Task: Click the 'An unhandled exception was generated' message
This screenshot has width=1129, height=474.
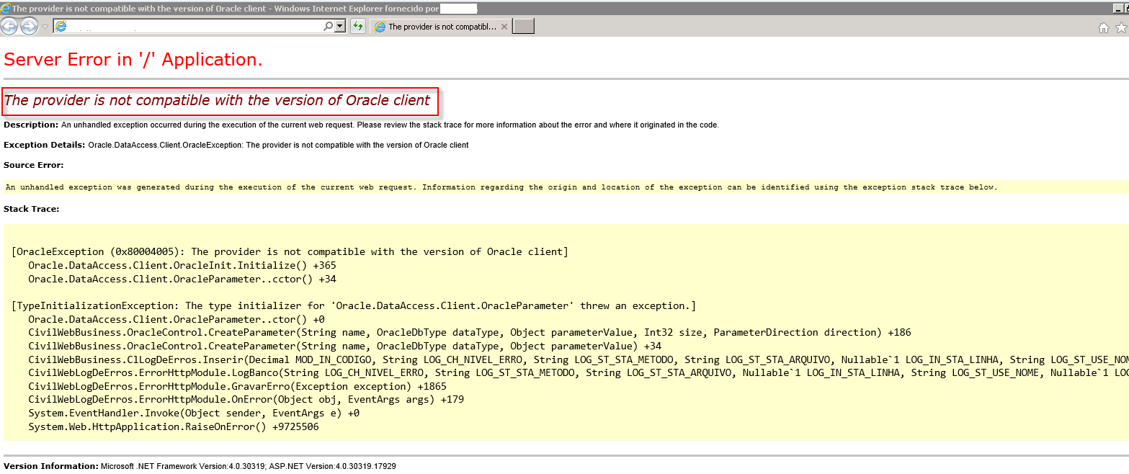Action: click(501, 187)
